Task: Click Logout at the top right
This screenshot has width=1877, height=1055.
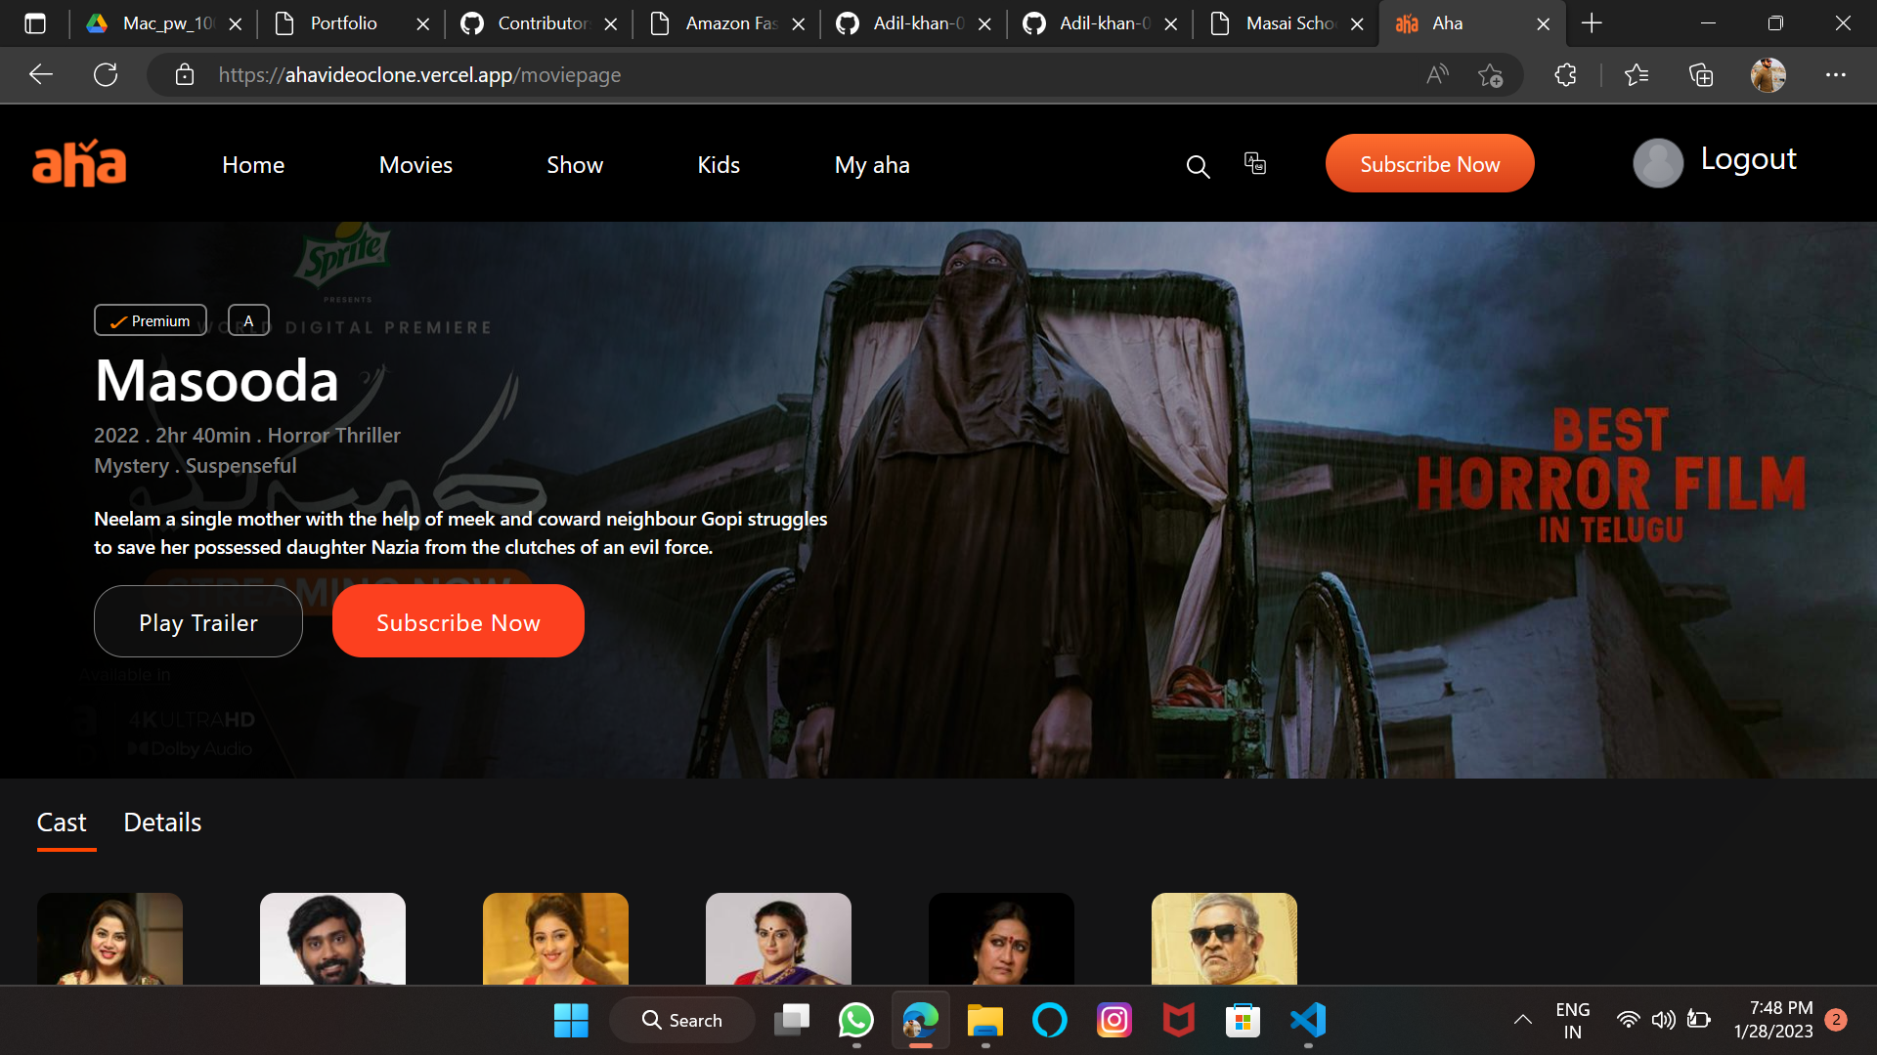Action: coord(1749,158)
